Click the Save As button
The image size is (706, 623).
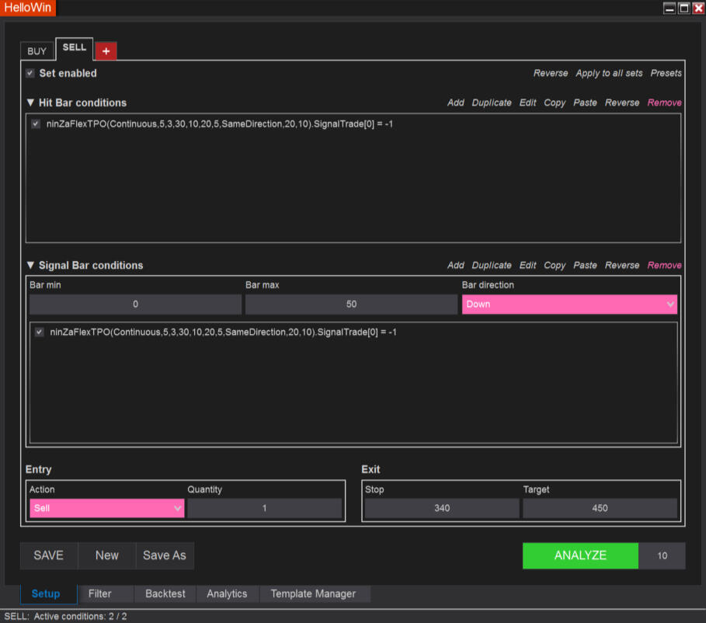click(165, 555)
